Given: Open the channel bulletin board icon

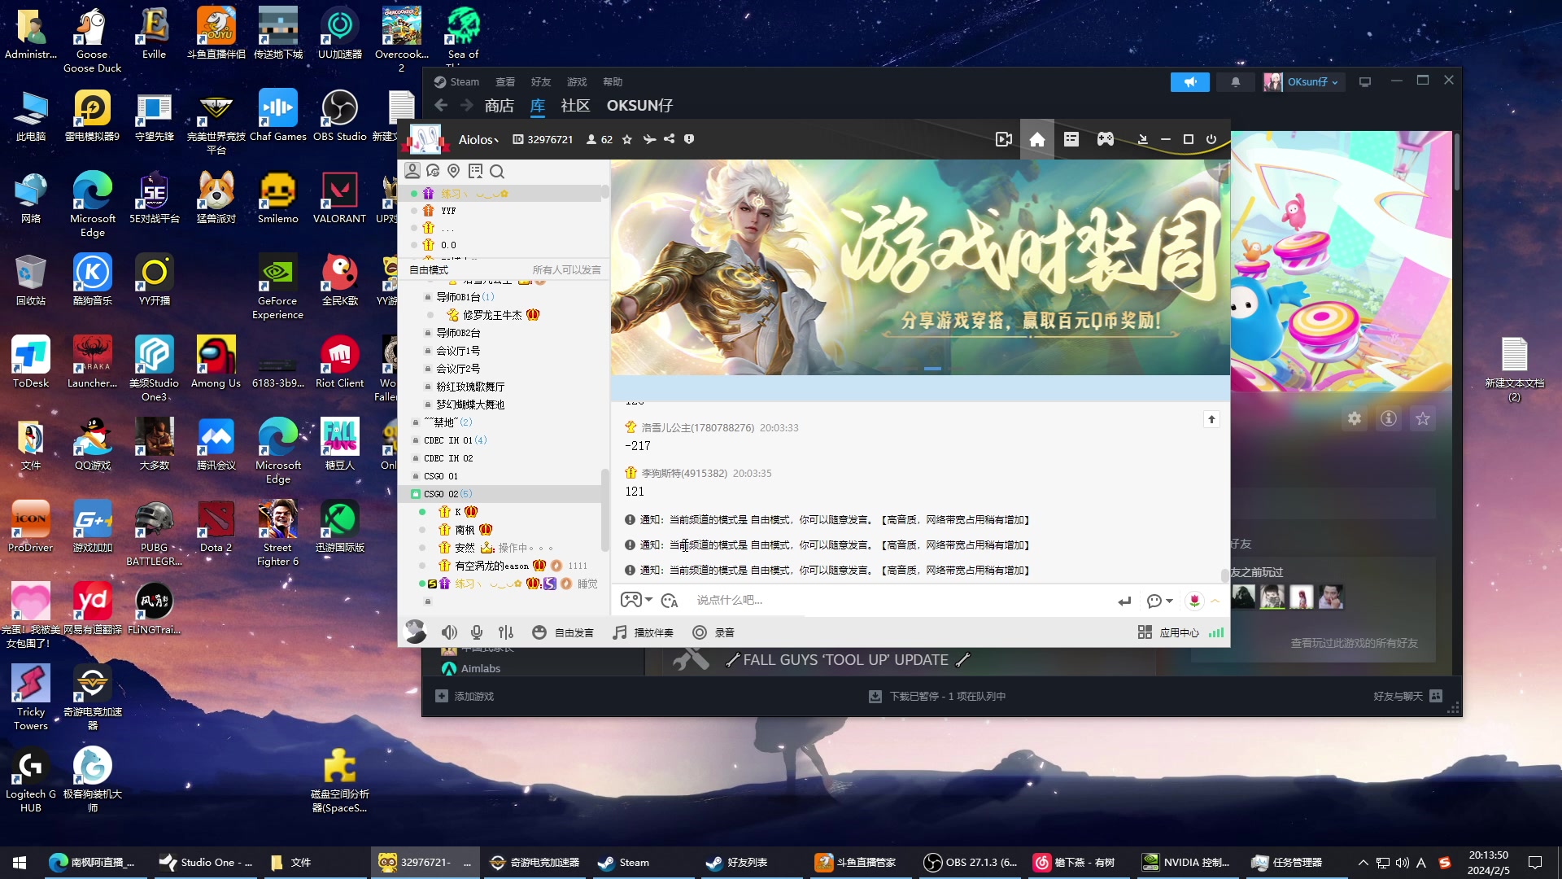Looking at the screenshot, I should click(x=475, y=171).
